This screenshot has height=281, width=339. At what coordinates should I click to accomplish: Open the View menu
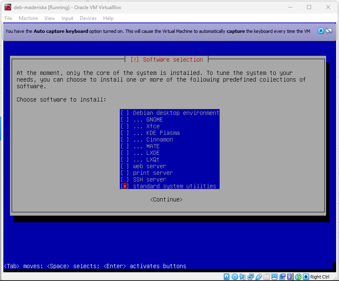click(50, 18)
